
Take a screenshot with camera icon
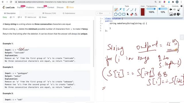171,14
